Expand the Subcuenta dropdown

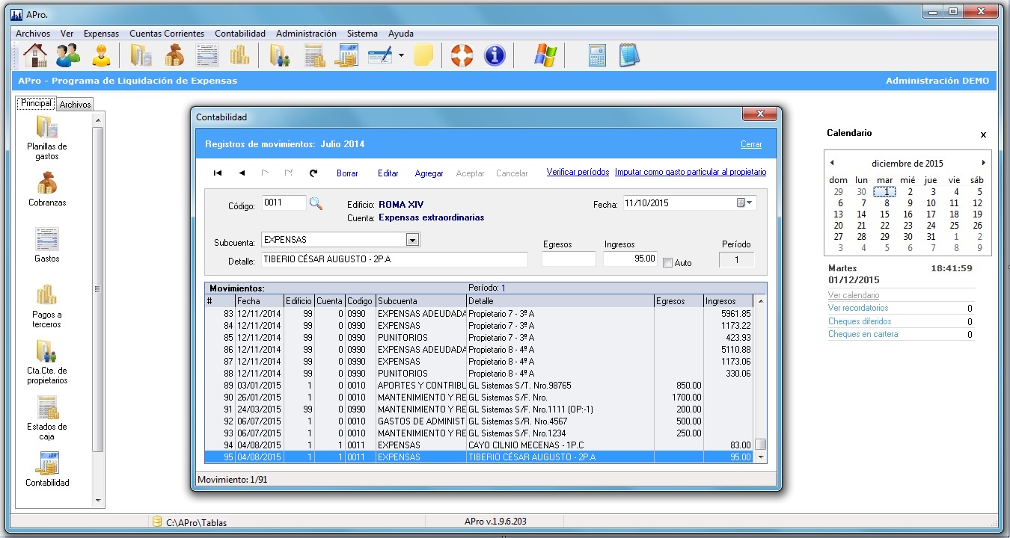click(x=411, y=240)
